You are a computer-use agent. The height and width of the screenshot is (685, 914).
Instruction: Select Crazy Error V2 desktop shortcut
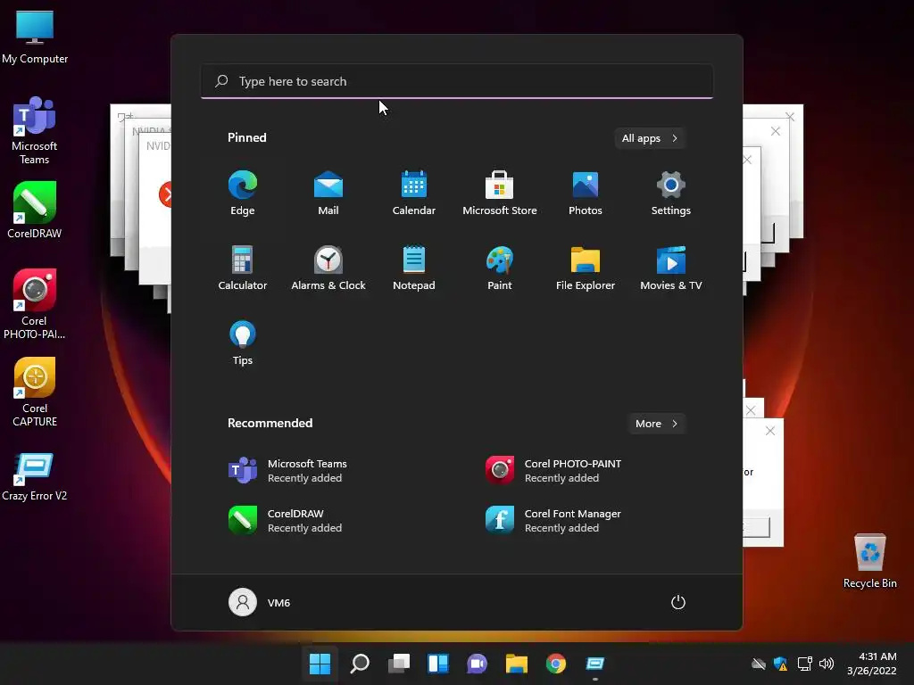35,477
